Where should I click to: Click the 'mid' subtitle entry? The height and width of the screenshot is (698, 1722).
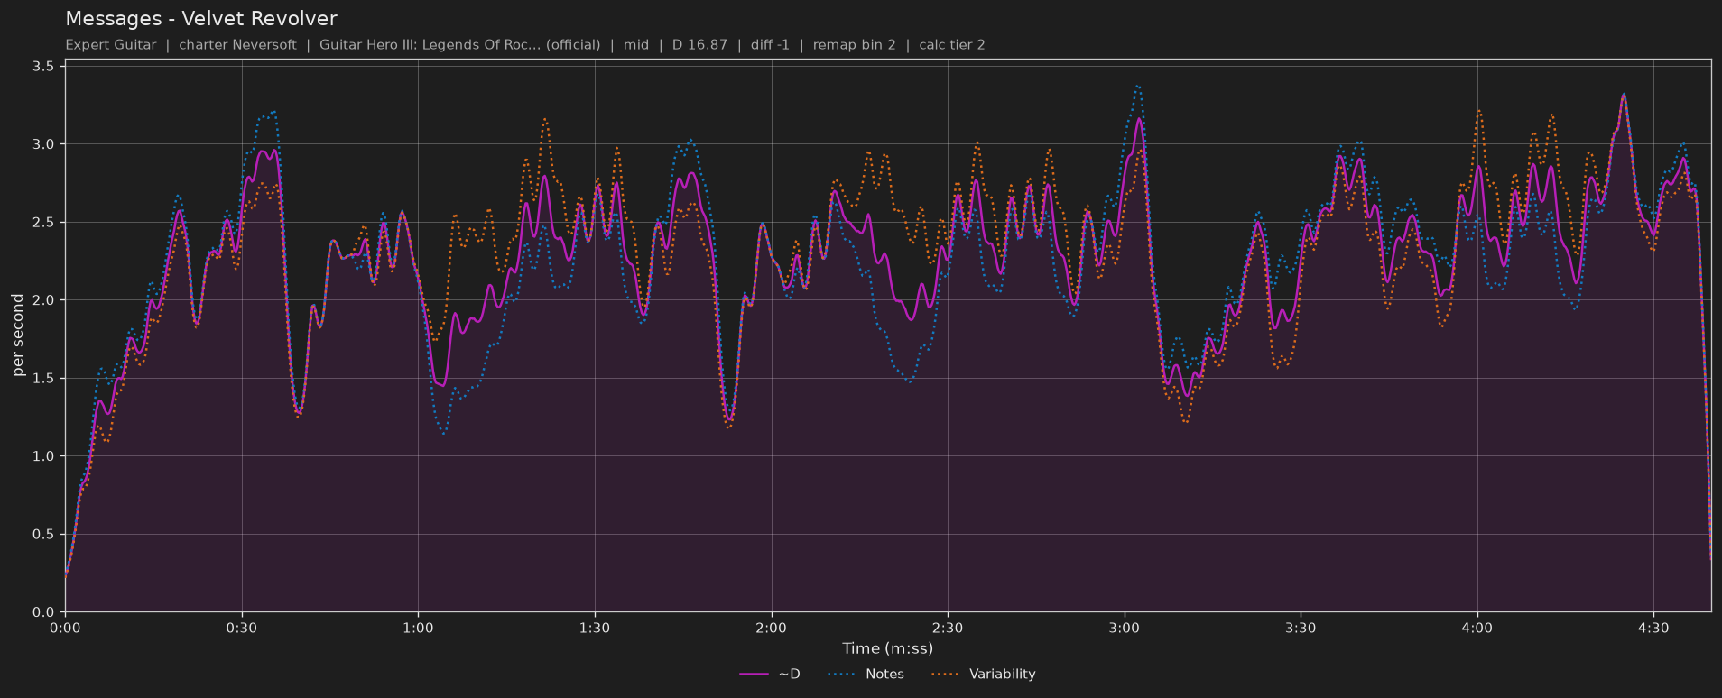point(636,44)
